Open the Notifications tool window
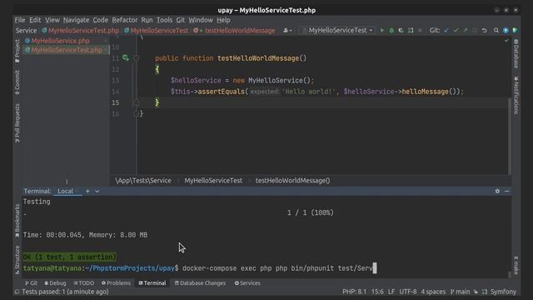 516,95
